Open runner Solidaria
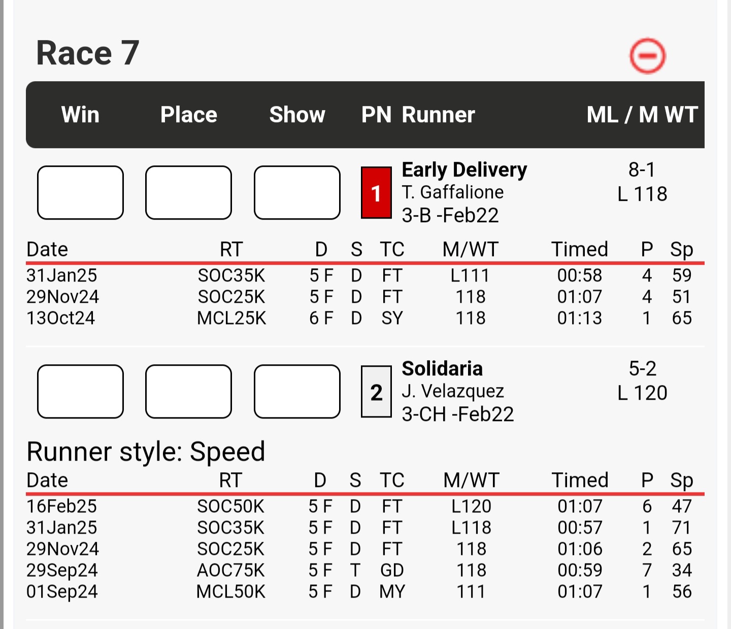Screen dimensions: 731x629 point(442,369)
